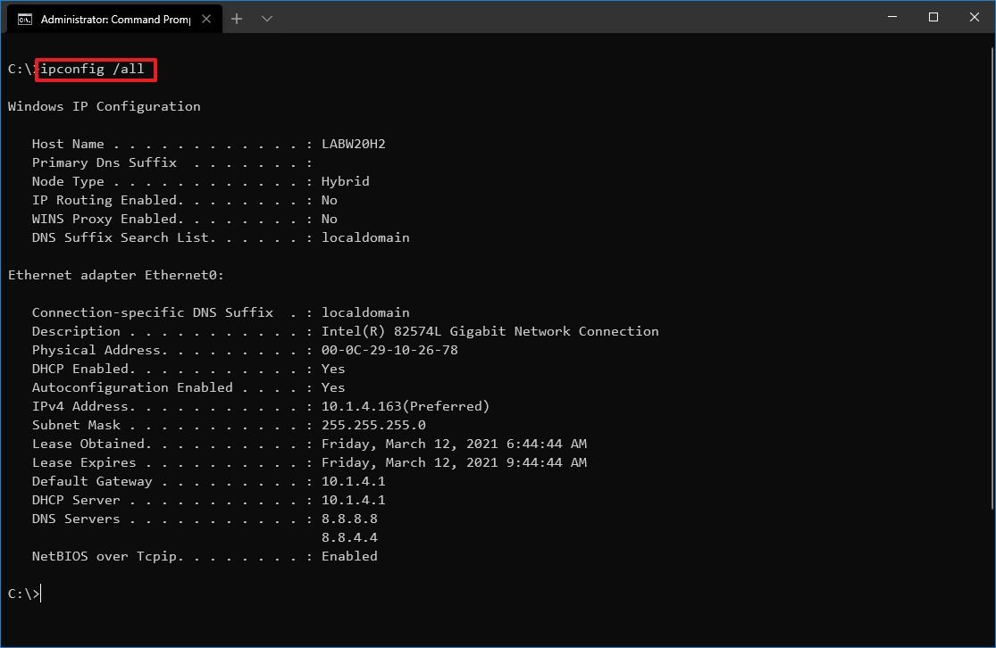Click the secondary DNS entry 8.8.4.4

pos(348,536)
